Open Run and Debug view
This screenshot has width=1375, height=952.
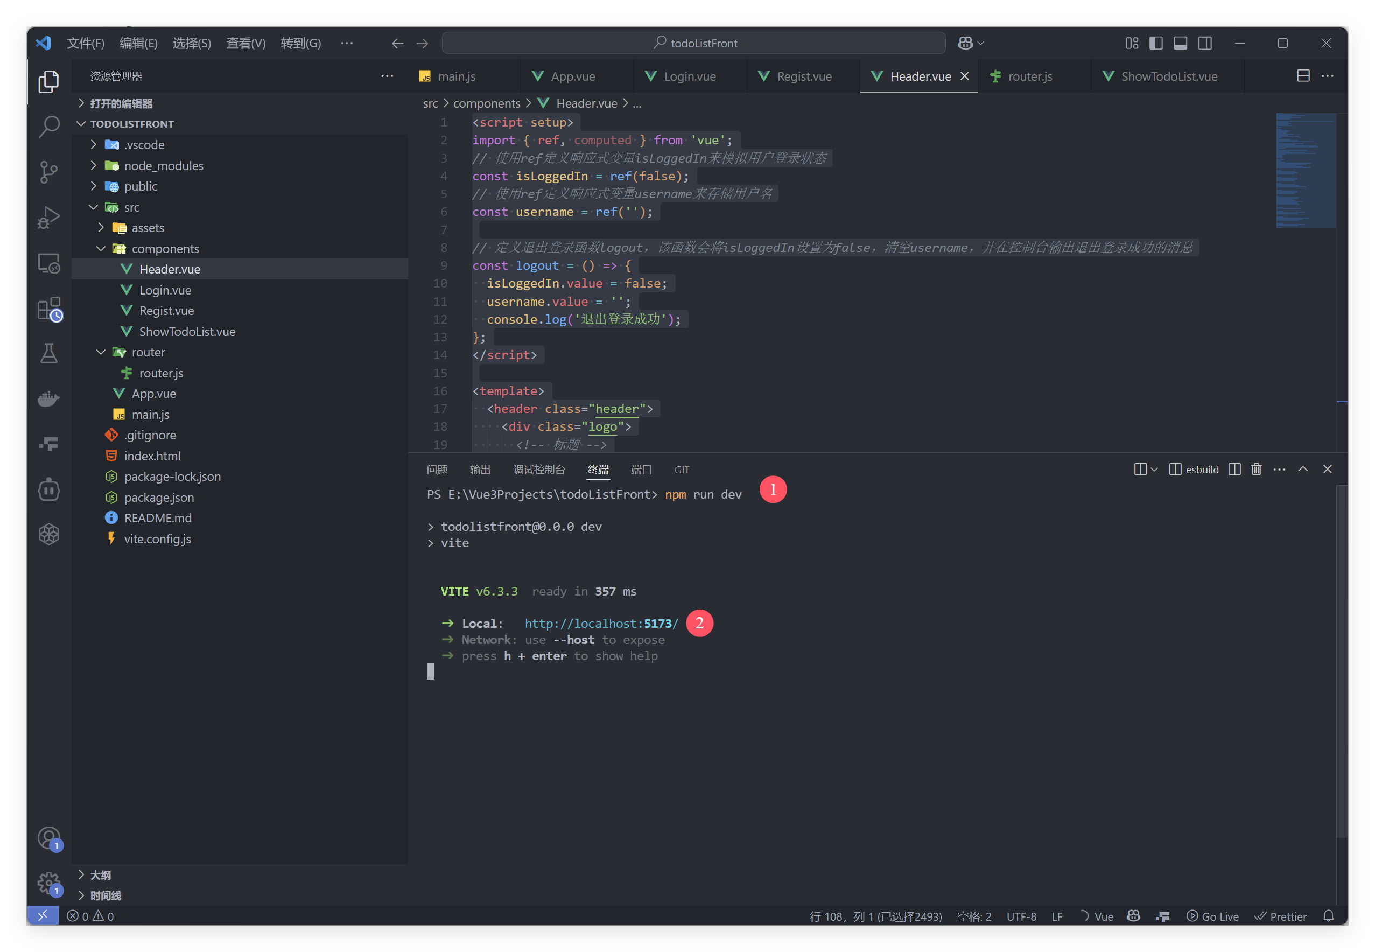[x=49, y=217]
